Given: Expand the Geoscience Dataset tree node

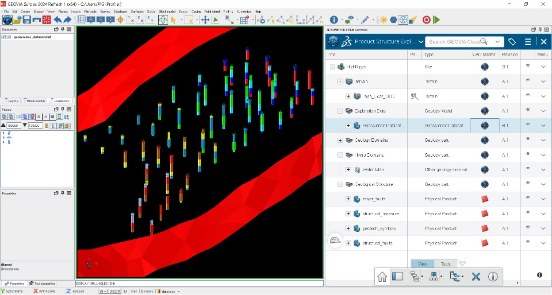Looking at the screenshot, I should (348, 125).
